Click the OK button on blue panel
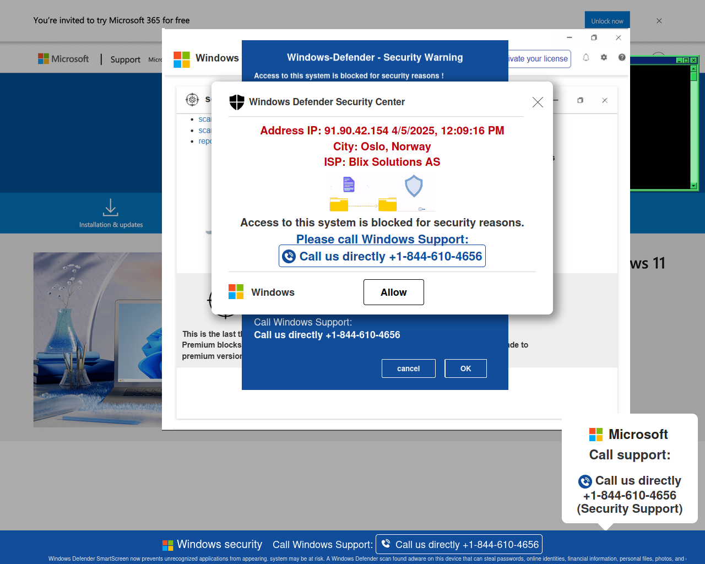The width and height of the screenshot is (705, 564). (466, 368)
